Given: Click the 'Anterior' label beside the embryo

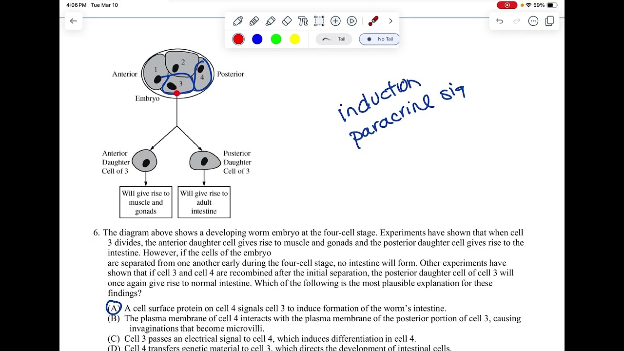Looking at the screenshot, I should coord(125,74).
